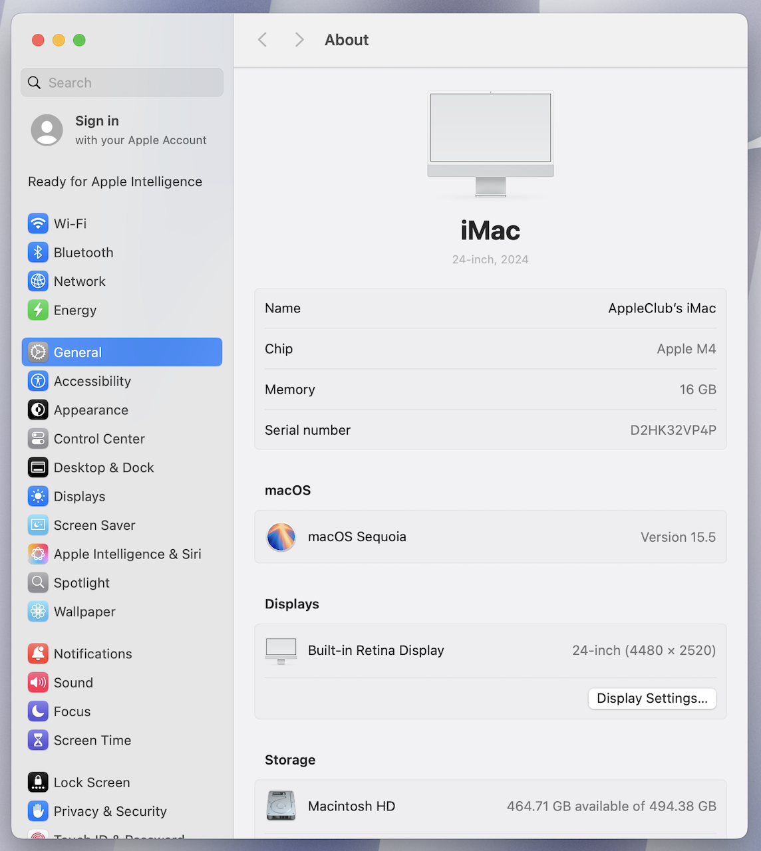Select the Network globe icon

point(38,281)
